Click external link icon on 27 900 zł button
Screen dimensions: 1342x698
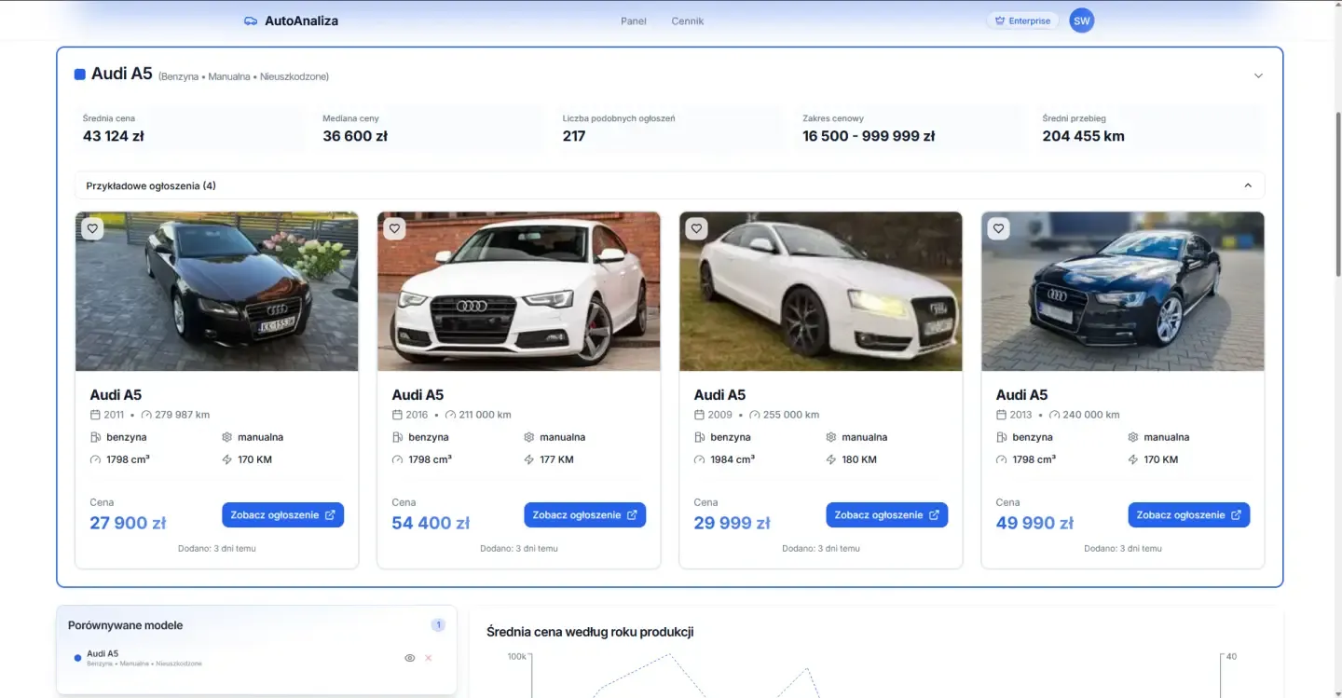tap(330, 514)
